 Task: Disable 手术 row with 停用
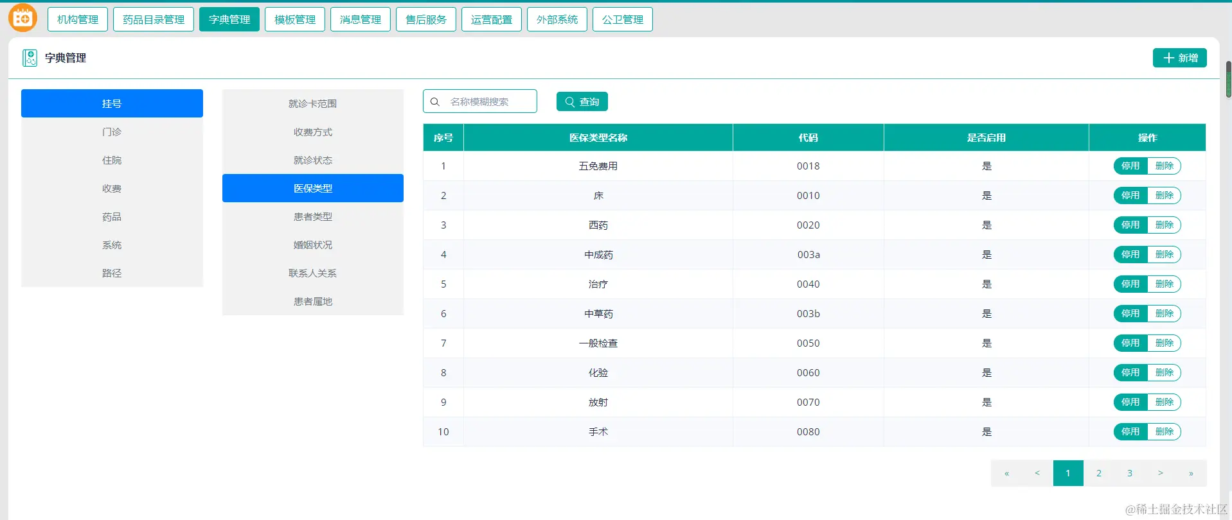pos(1130,431)
